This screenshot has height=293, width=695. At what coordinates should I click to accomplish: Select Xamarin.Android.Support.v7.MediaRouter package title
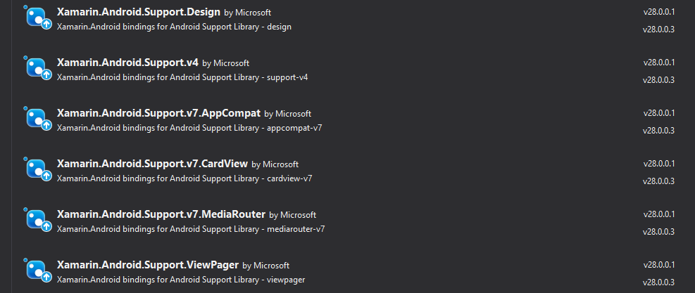click(x=161, y=214)
